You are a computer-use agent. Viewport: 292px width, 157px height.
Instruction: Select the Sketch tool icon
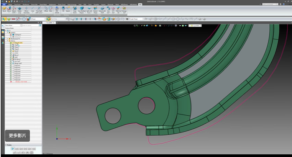[x=69, y=8]
